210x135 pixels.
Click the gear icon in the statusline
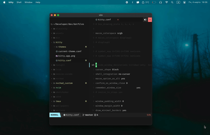click(64, 115)
